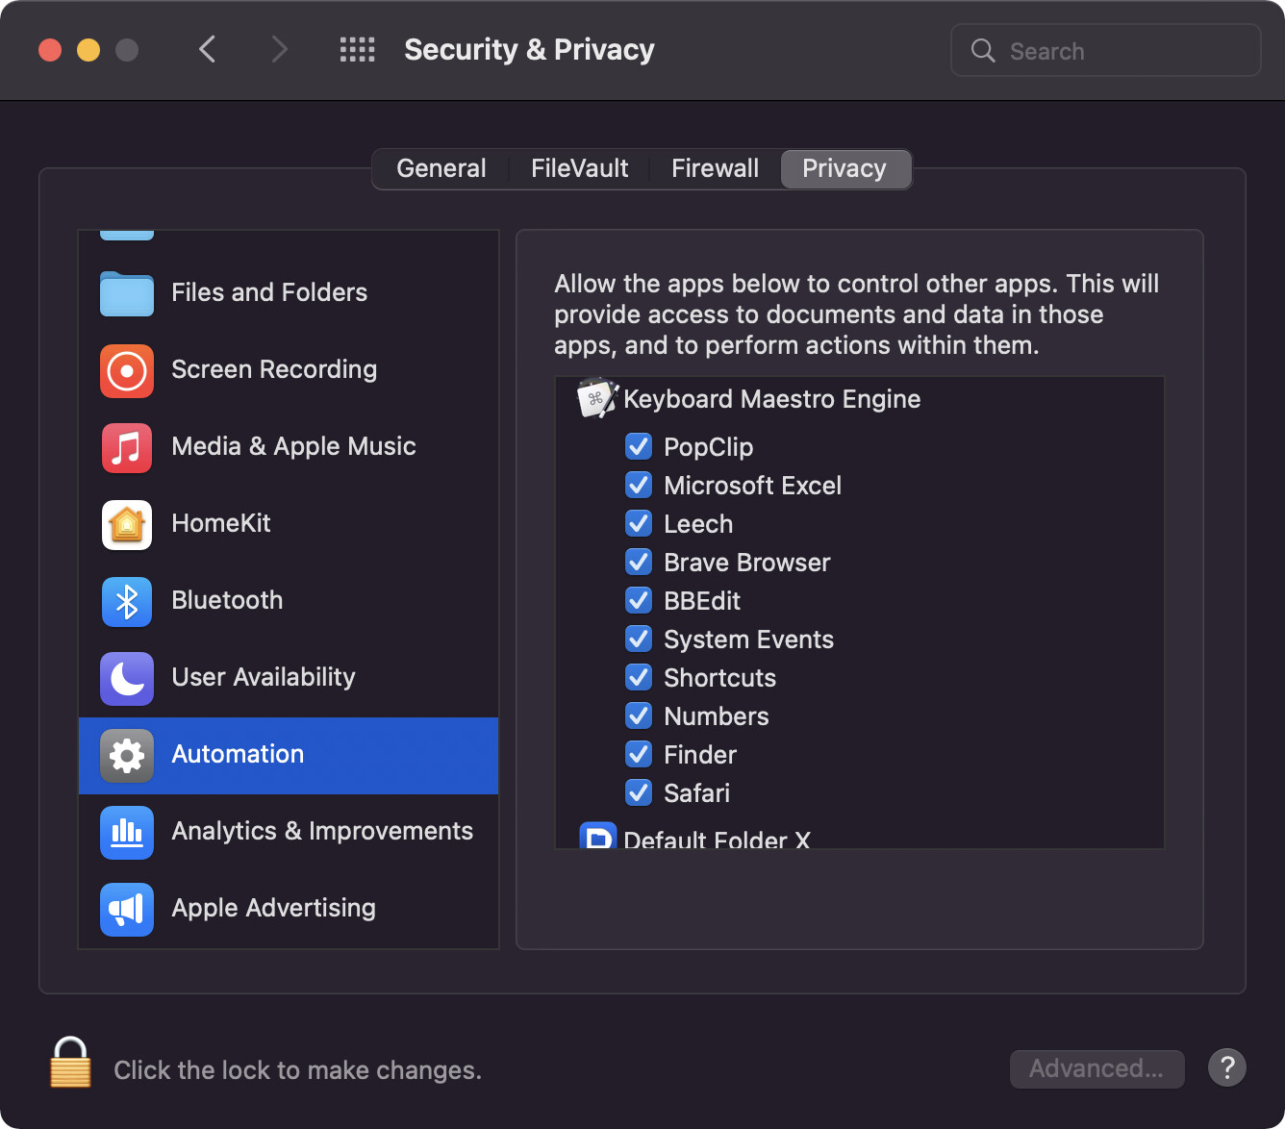Open the help question mark button

pyautogui.click(x=1227, y=1068)
